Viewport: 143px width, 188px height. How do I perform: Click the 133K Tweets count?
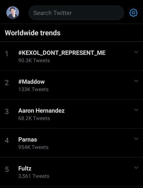33,89
